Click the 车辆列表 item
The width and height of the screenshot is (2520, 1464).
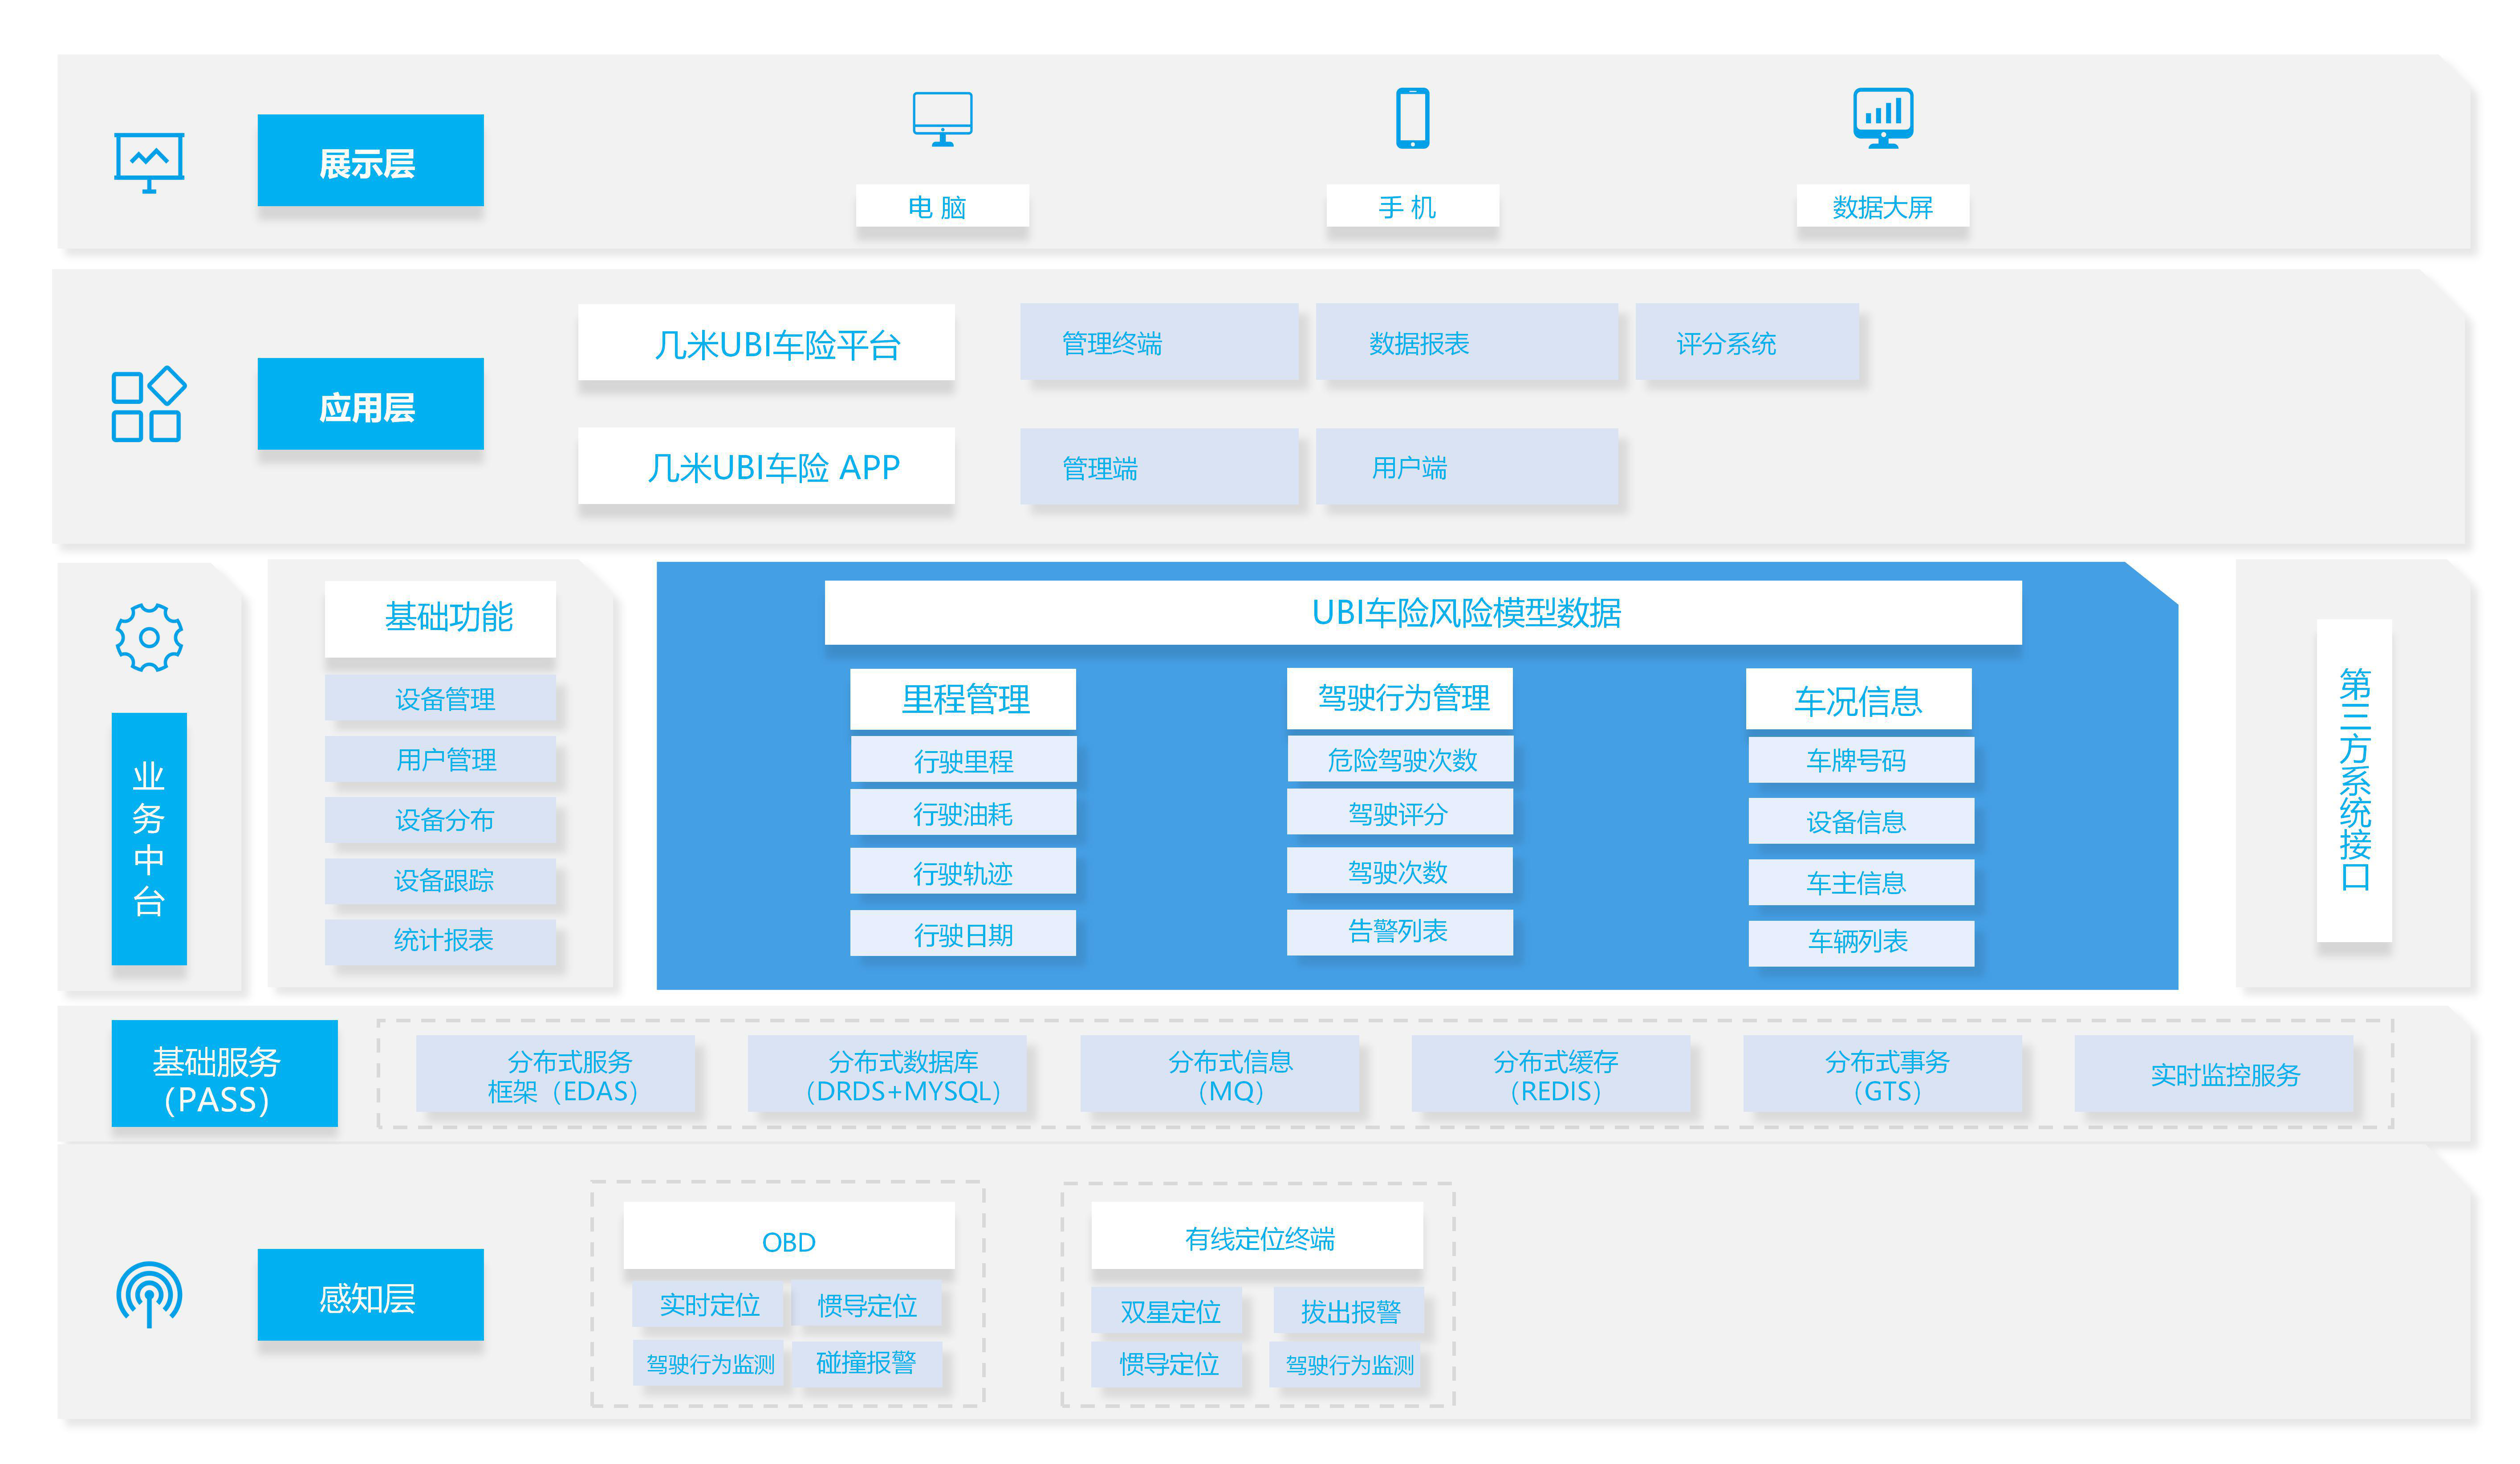tap(1861, 943)
